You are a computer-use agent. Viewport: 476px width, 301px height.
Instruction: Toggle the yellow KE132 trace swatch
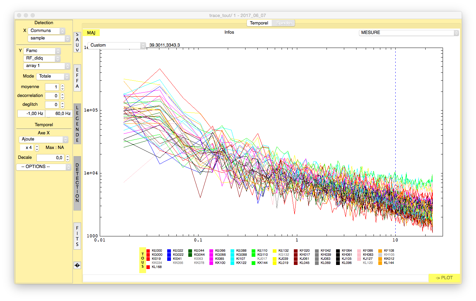tap(275, 251)
